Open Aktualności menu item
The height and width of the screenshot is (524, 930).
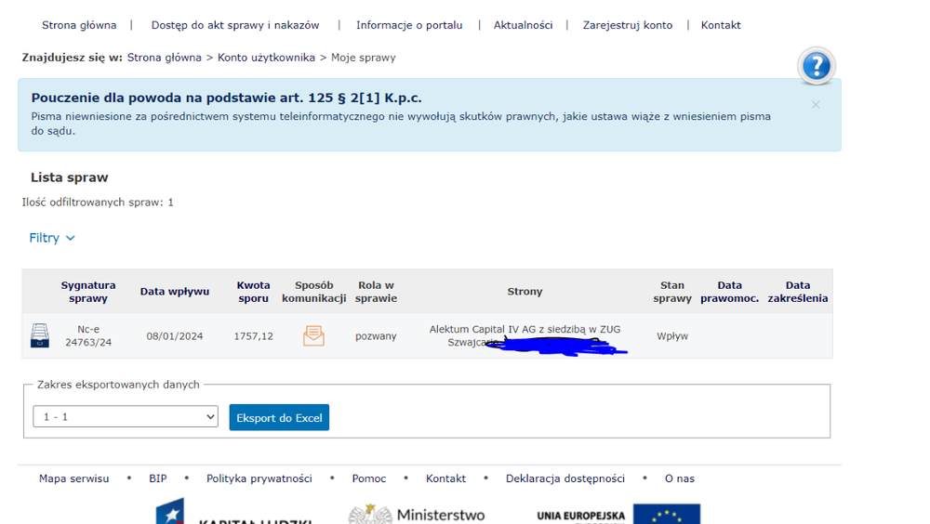tap(523, 25)
